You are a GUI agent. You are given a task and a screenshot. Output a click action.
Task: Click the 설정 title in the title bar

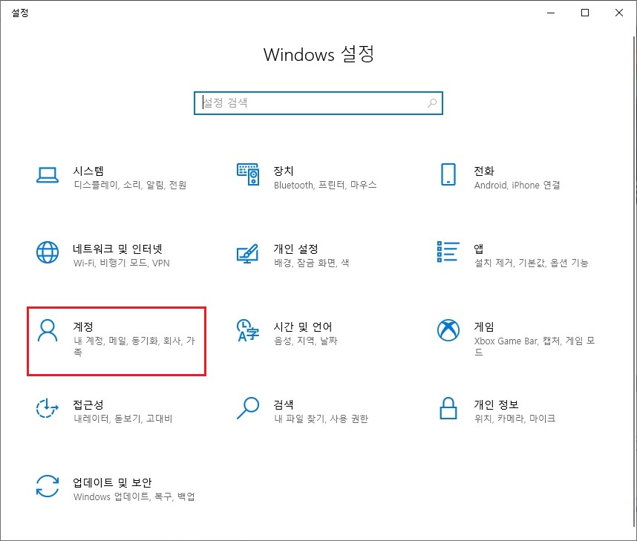click(21, 13)
